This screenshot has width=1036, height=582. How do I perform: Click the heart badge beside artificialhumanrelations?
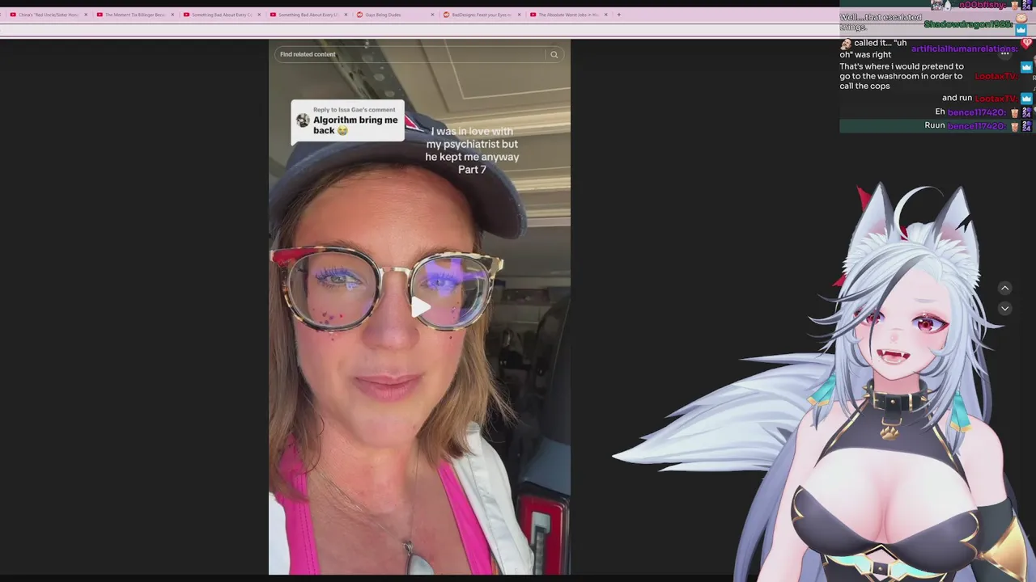click(x=1026, y=44)
